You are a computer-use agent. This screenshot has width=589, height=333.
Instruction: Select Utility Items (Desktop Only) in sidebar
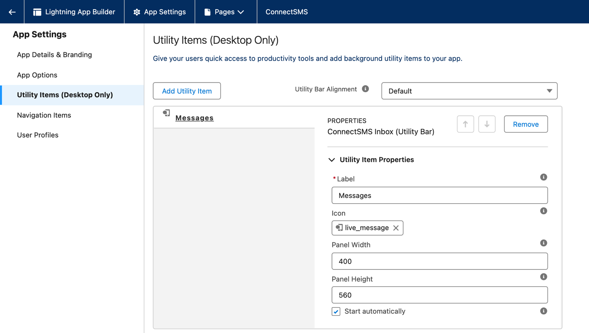(72, 95)
